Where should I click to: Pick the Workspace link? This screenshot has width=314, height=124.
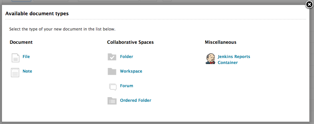pos(131,71)
